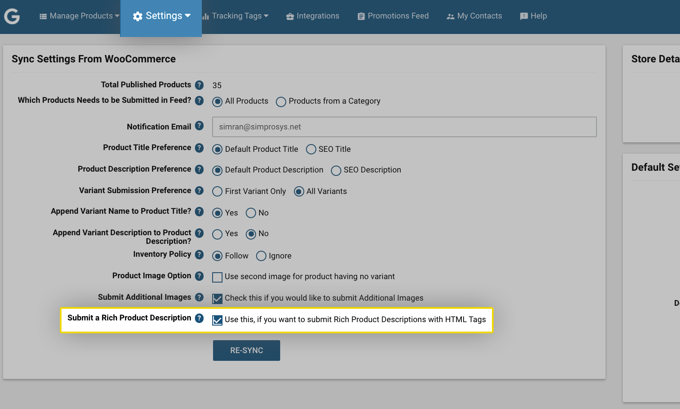Open help for Append Variant Description question

tap(199, 233)
